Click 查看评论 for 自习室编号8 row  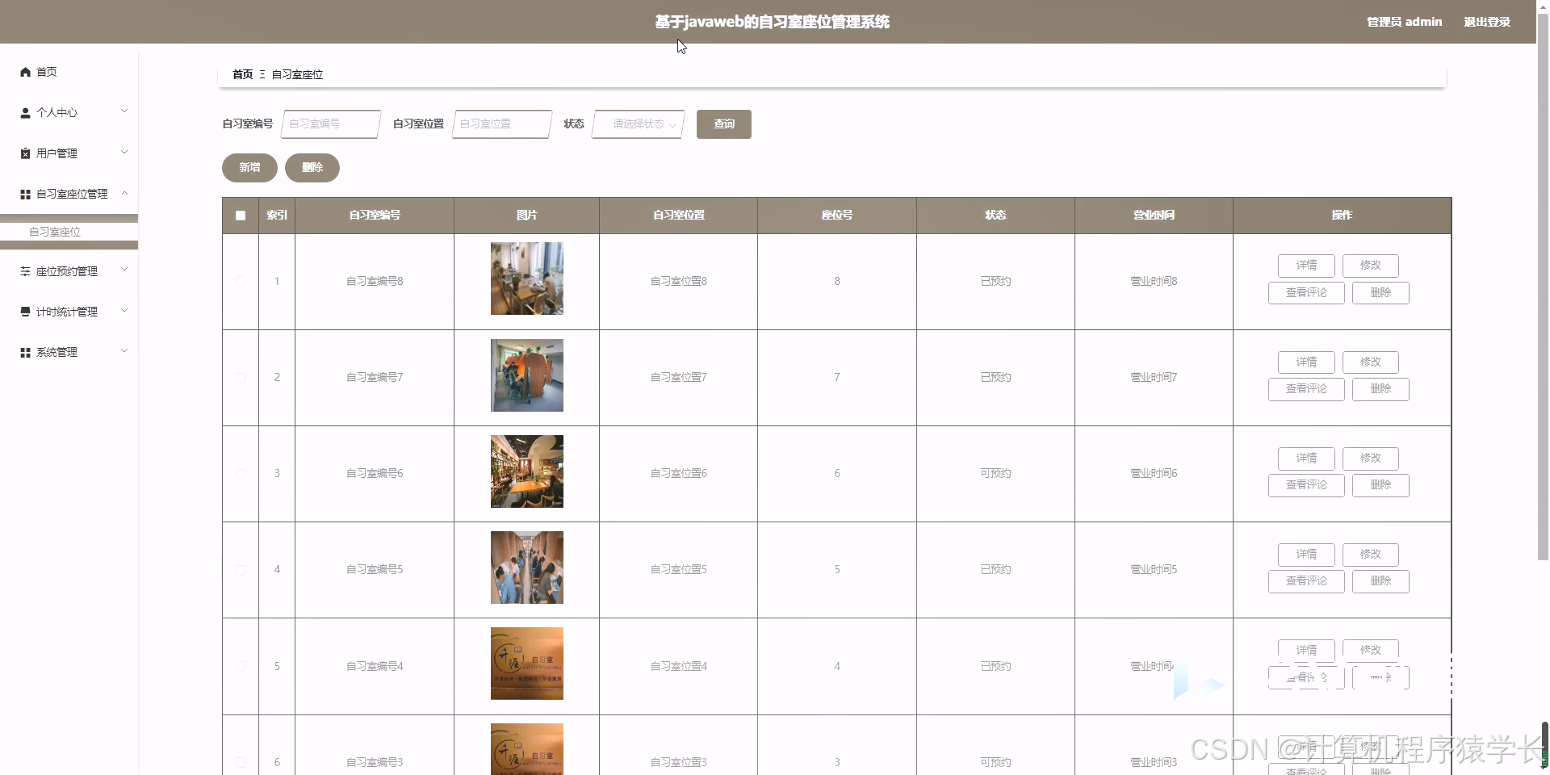click(1306, 293)
